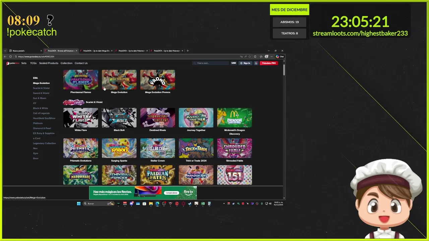The image size is (429, 241).
Task: Open the Mega Evolution set thumbnail
Action: coord(119,80)
